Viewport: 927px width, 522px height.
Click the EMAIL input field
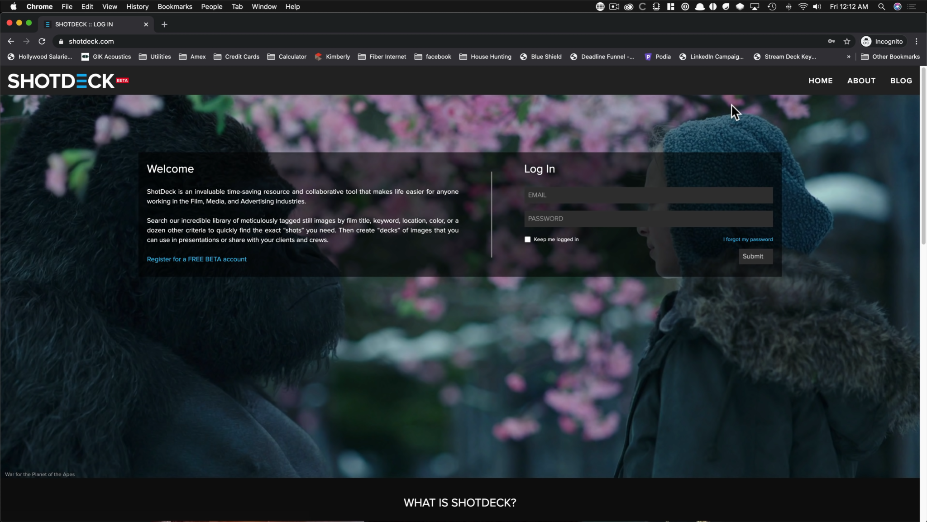click(x=648, y=195)
